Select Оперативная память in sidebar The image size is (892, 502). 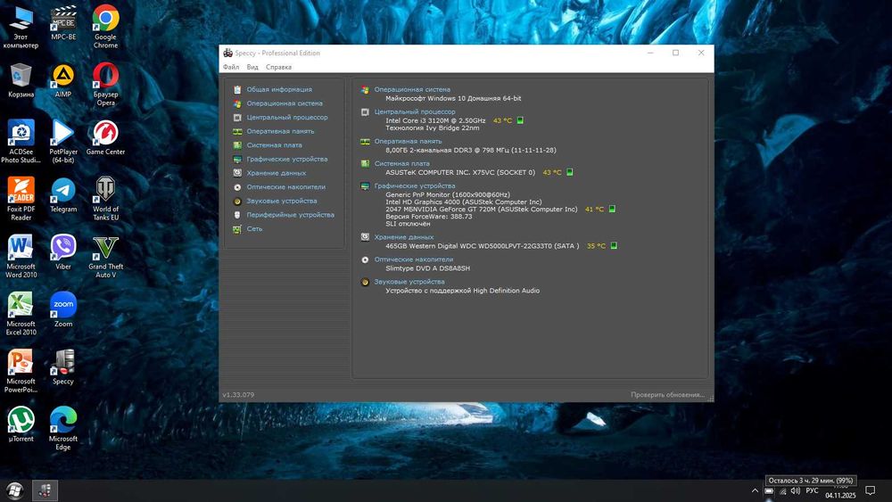pos(280,131)
